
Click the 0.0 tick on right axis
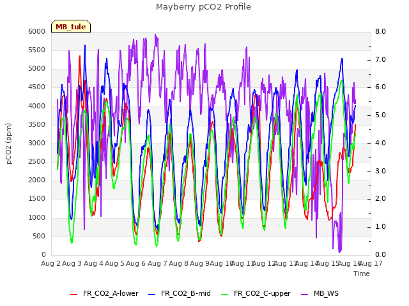pos(380,254)
